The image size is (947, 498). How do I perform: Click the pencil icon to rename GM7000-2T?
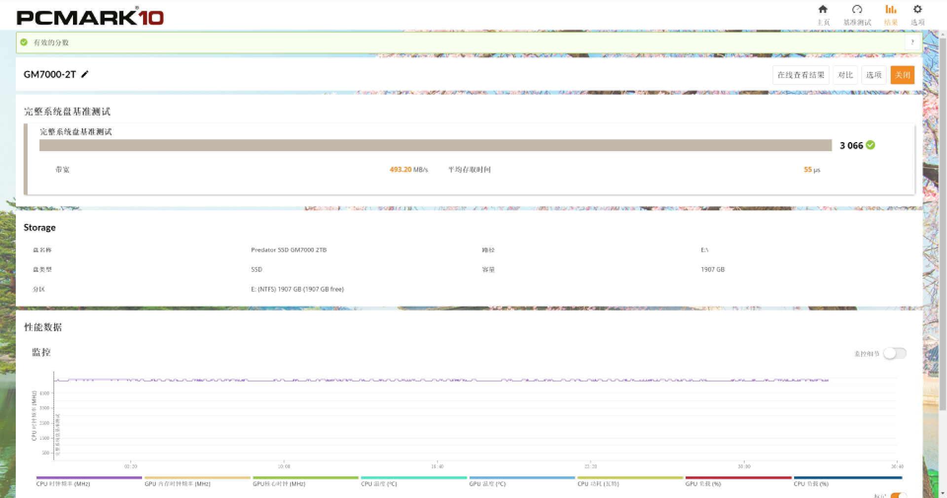(x=85, y=74)
